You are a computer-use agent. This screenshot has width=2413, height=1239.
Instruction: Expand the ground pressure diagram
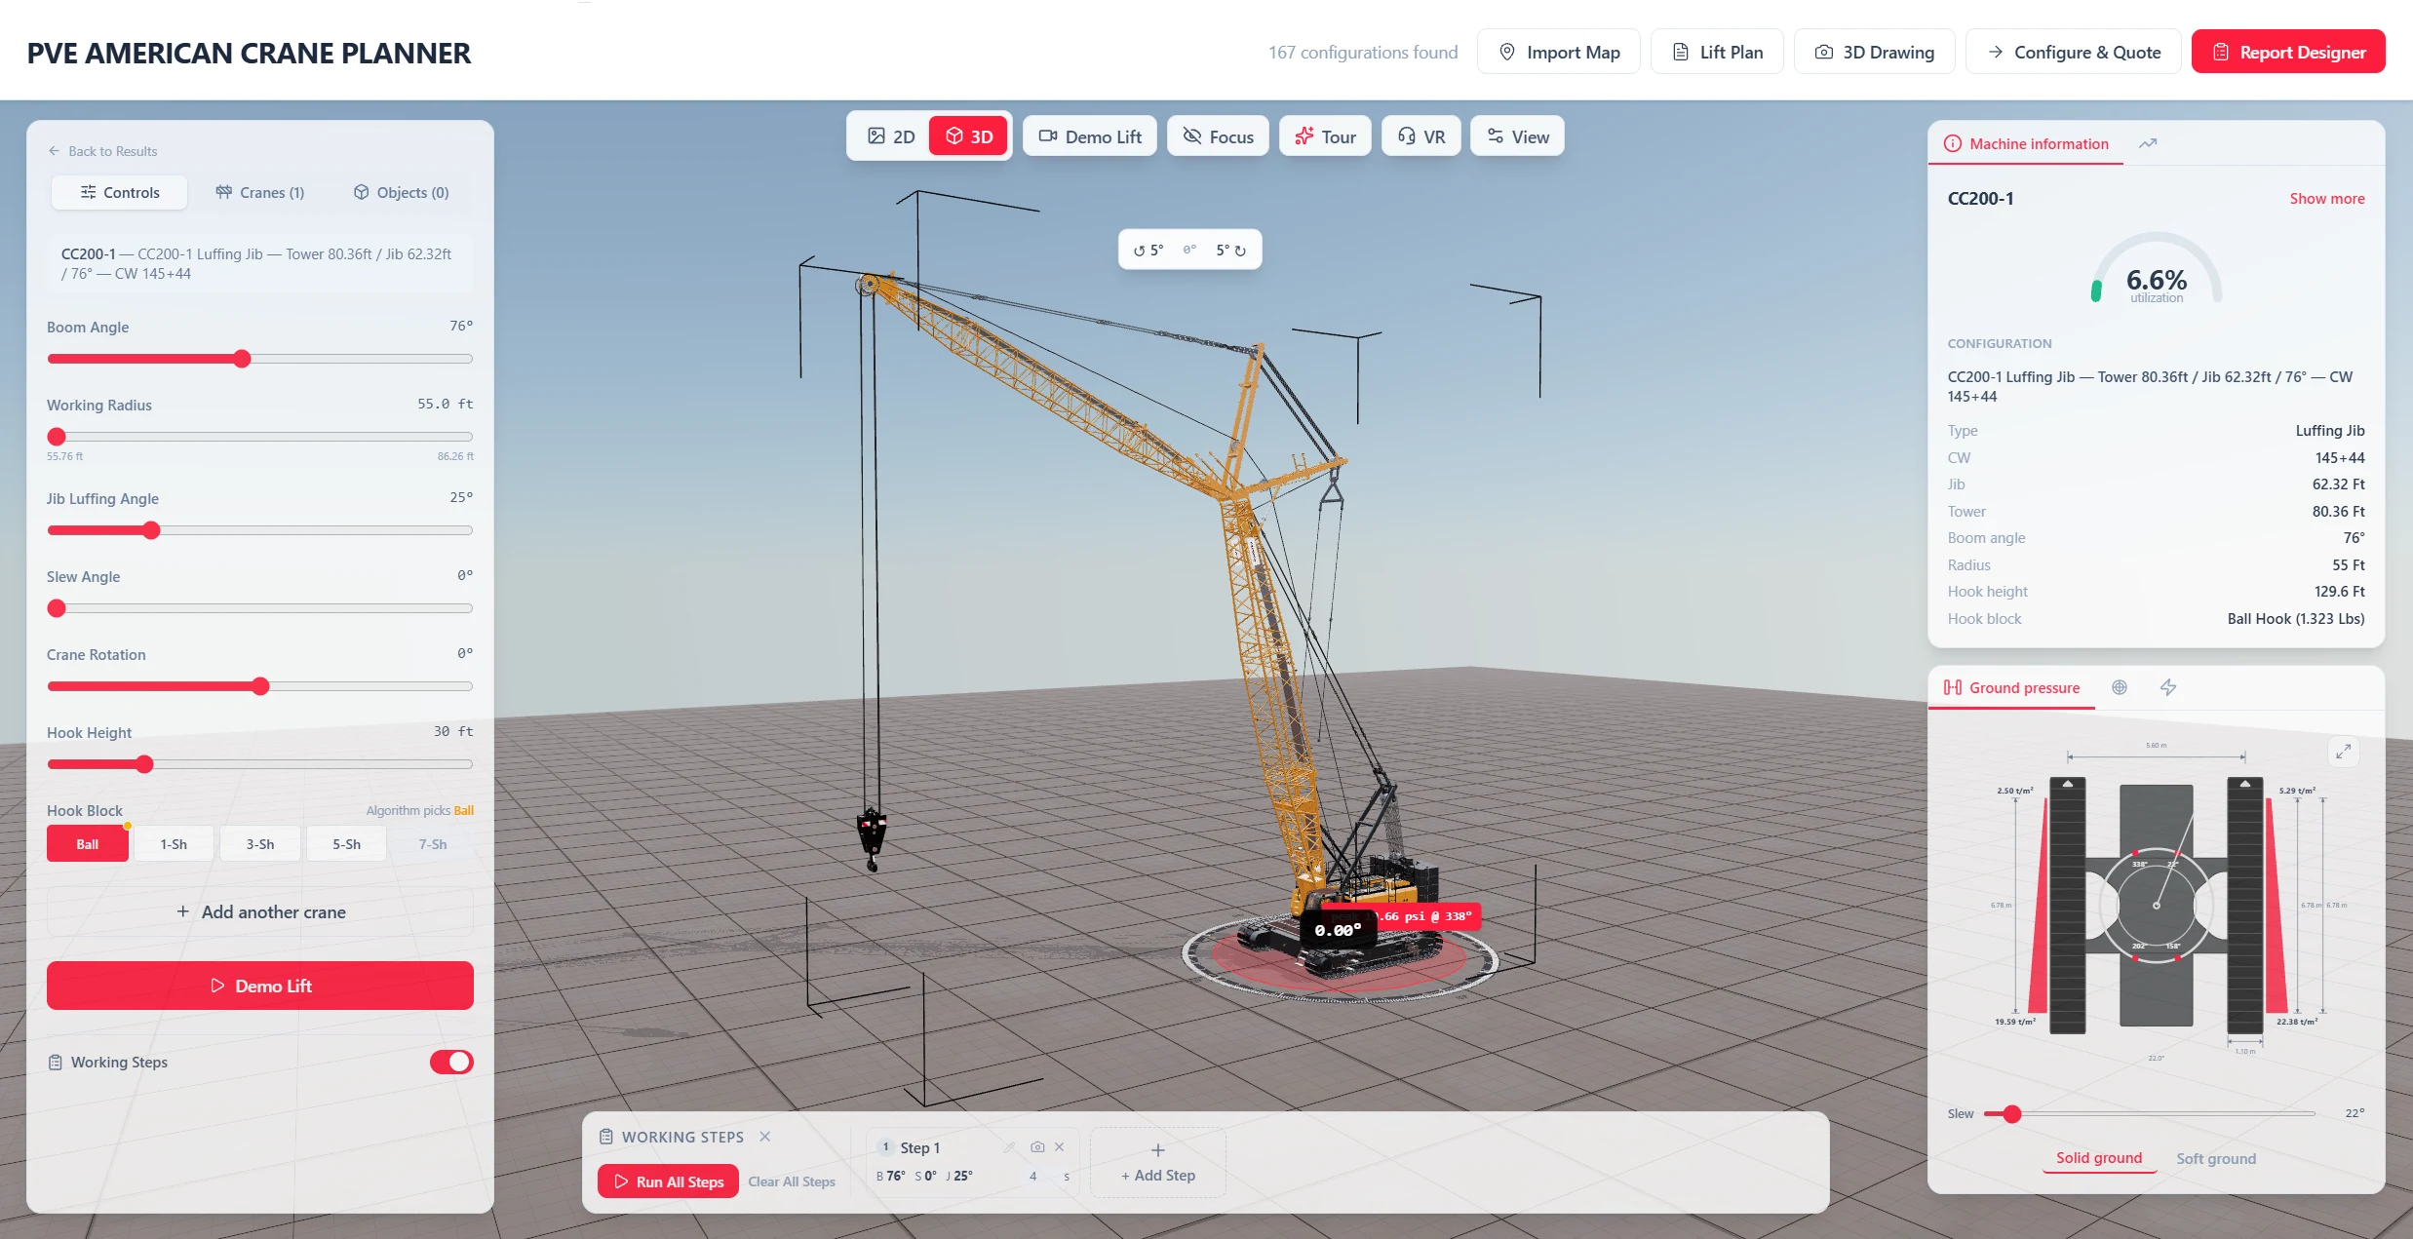coord(2344,751)
